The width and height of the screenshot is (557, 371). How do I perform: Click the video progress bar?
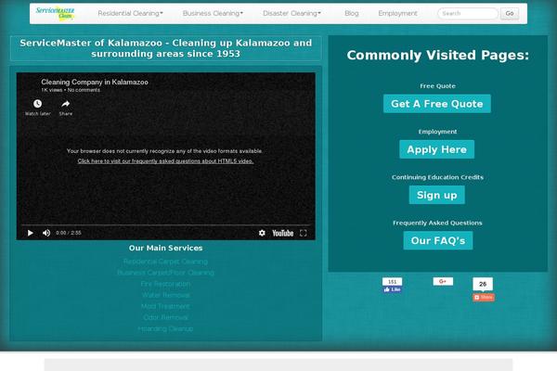pyautogui.click(x=165, y=225)
